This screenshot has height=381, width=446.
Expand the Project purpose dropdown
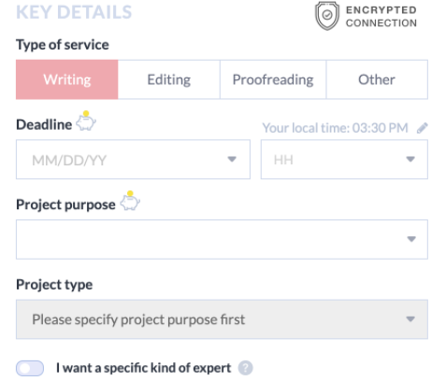click(222, 239)
